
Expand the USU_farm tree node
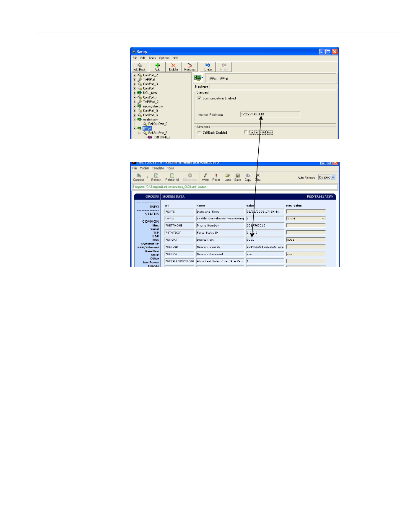(x=134, y=93)
